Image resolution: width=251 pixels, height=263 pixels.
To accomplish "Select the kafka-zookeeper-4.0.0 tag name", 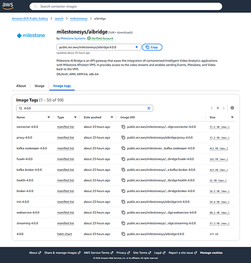I will (32, 148).
